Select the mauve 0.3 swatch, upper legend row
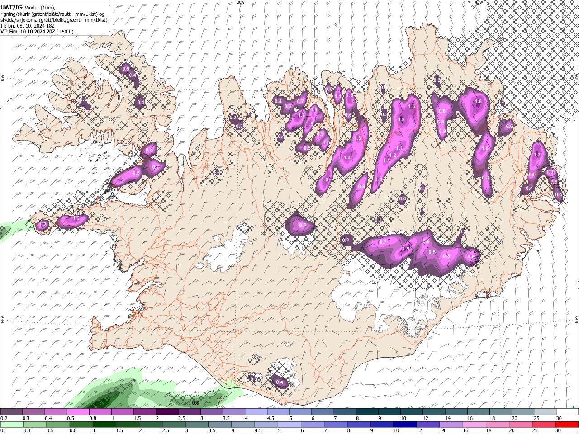This screenshot has width=579, height=434. click(33, 412)
